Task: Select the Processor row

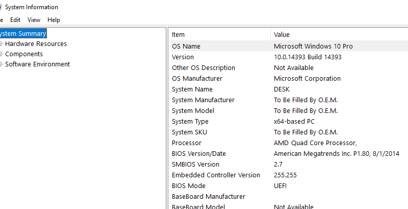Action: click(289, 143)
